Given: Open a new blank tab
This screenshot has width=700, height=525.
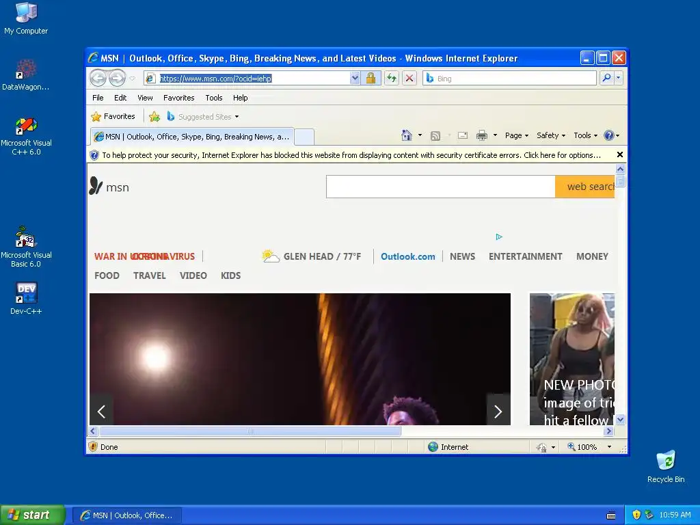Looking at the screenshot, I should 304,137.
